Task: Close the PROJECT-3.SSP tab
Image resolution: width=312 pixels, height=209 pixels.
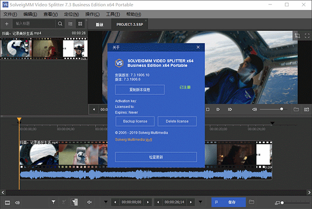Action: (x=146, y=21)
